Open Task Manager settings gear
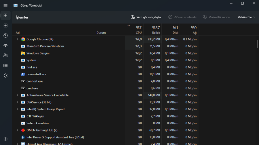 coord(5,139)
